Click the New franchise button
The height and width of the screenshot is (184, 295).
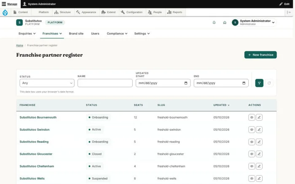pyautogui.click(x=260, y=55)
